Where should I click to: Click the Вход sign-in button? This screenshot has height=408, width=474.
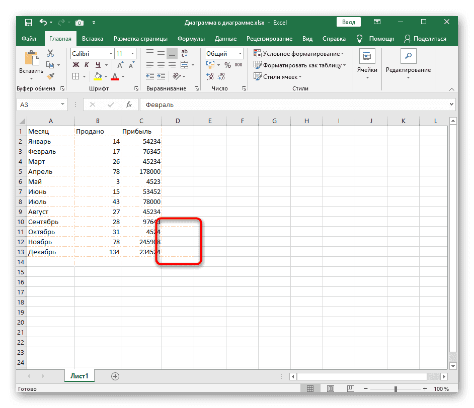point(349,22)
